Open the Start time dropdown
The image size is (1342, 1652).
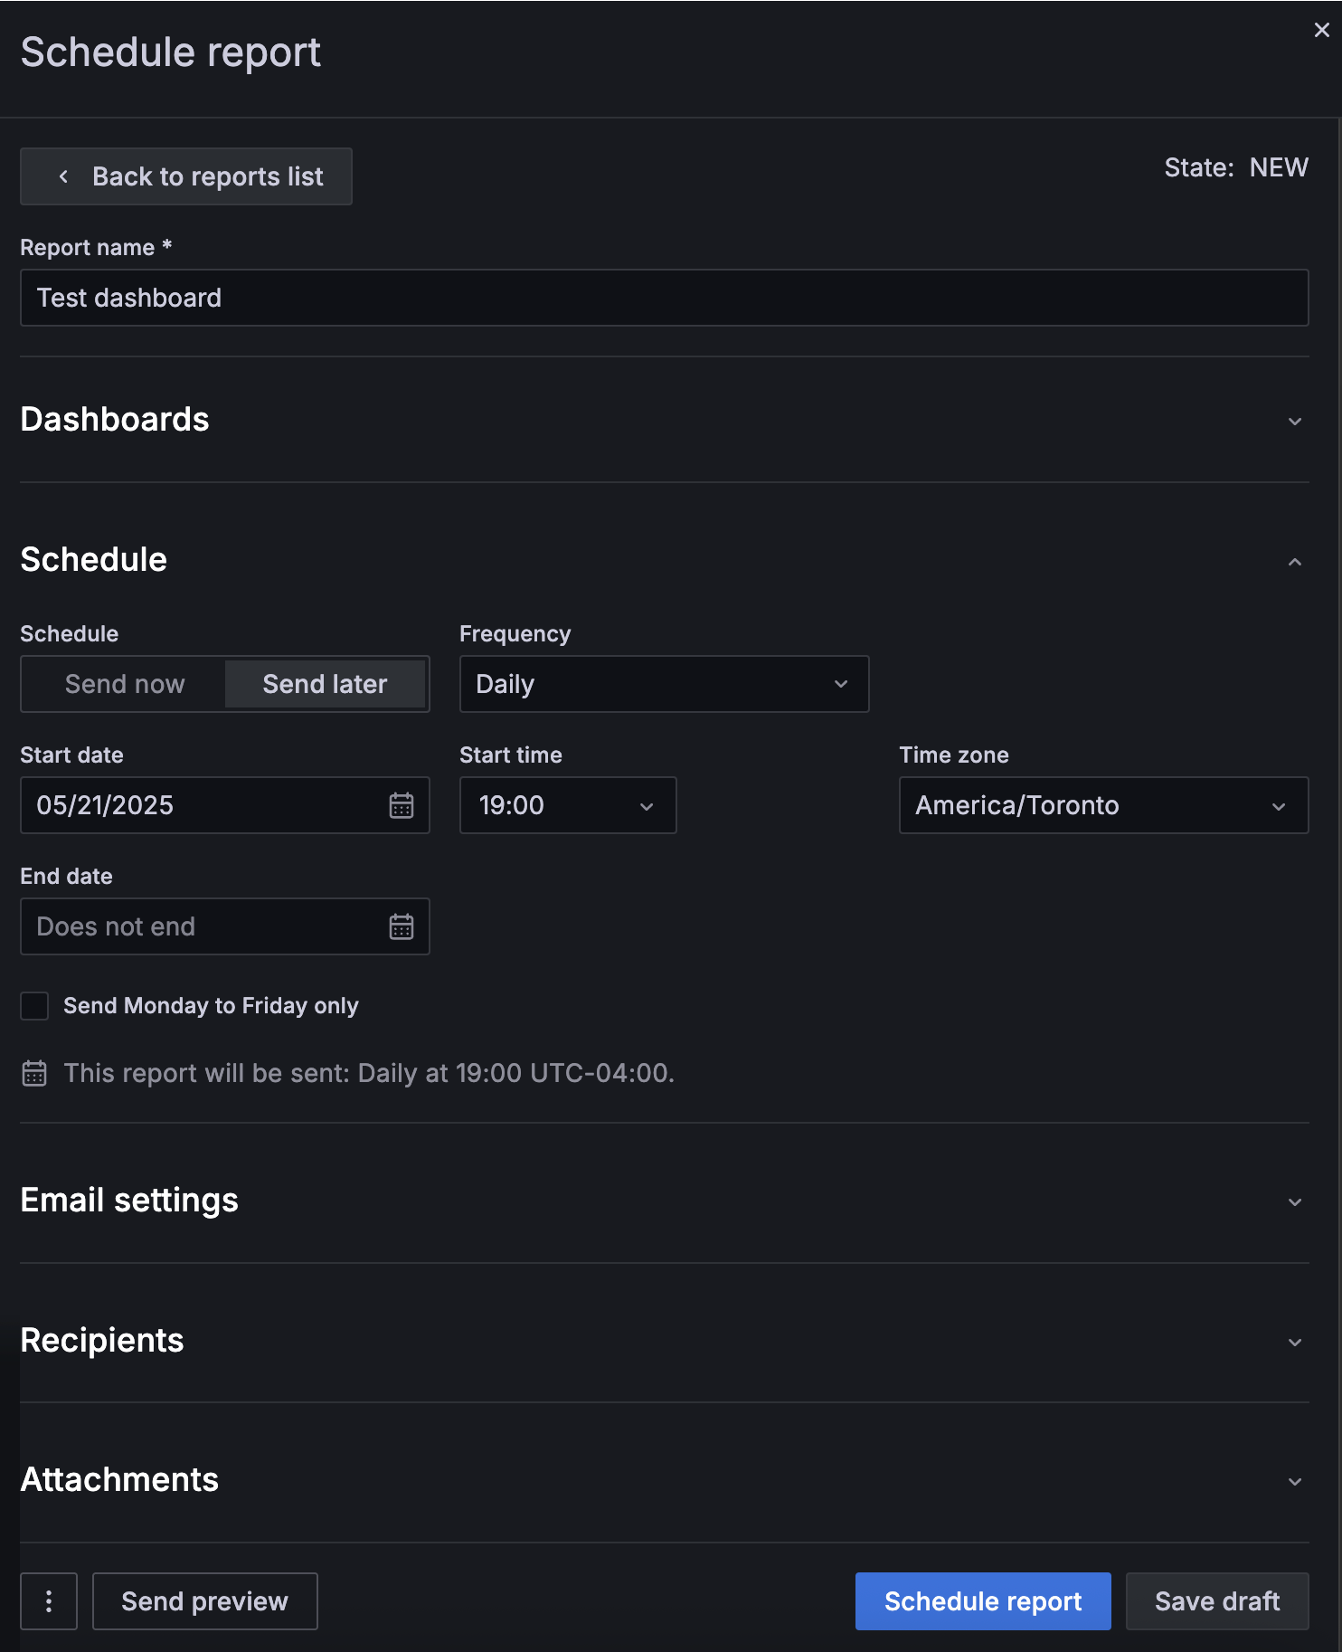(x=567, y=805)
